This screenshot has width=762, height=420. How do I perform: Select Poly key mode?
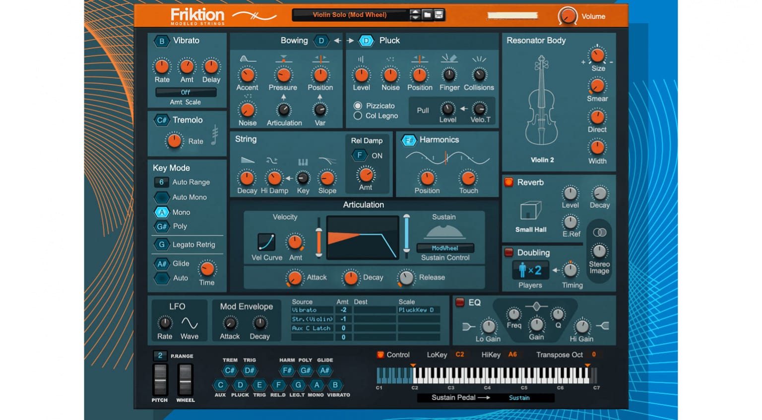pyautogui.click(x=161, y=226)
